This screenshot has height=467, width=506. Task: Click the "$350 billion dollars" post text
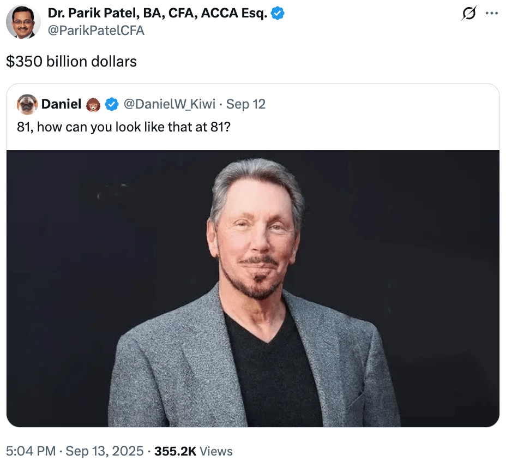coord(71,61)
